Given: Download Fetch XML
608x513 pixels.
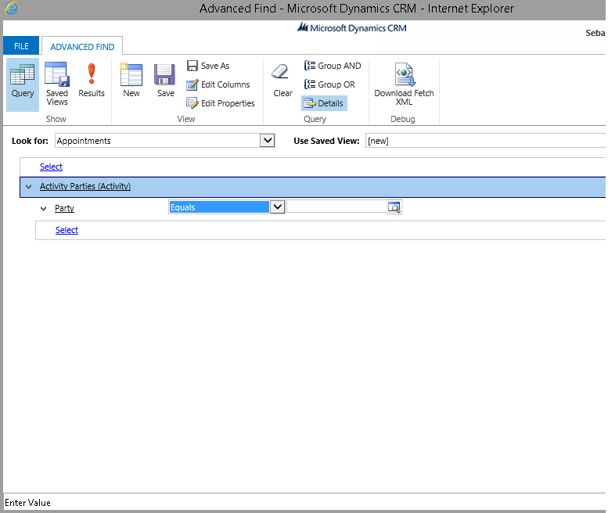Looking at the screenshot, I should tap(404, 84).
